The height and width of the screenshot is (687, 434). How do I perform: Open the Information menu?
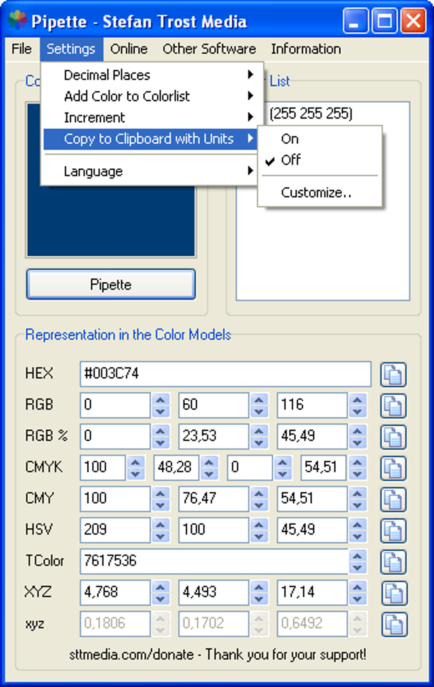[306, 49]
